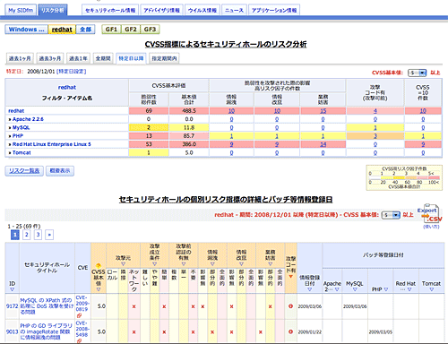This screenshot has height=344, width=448.
Task: Sort by Red Hat patch date arrow
Action: click(409, 289)
